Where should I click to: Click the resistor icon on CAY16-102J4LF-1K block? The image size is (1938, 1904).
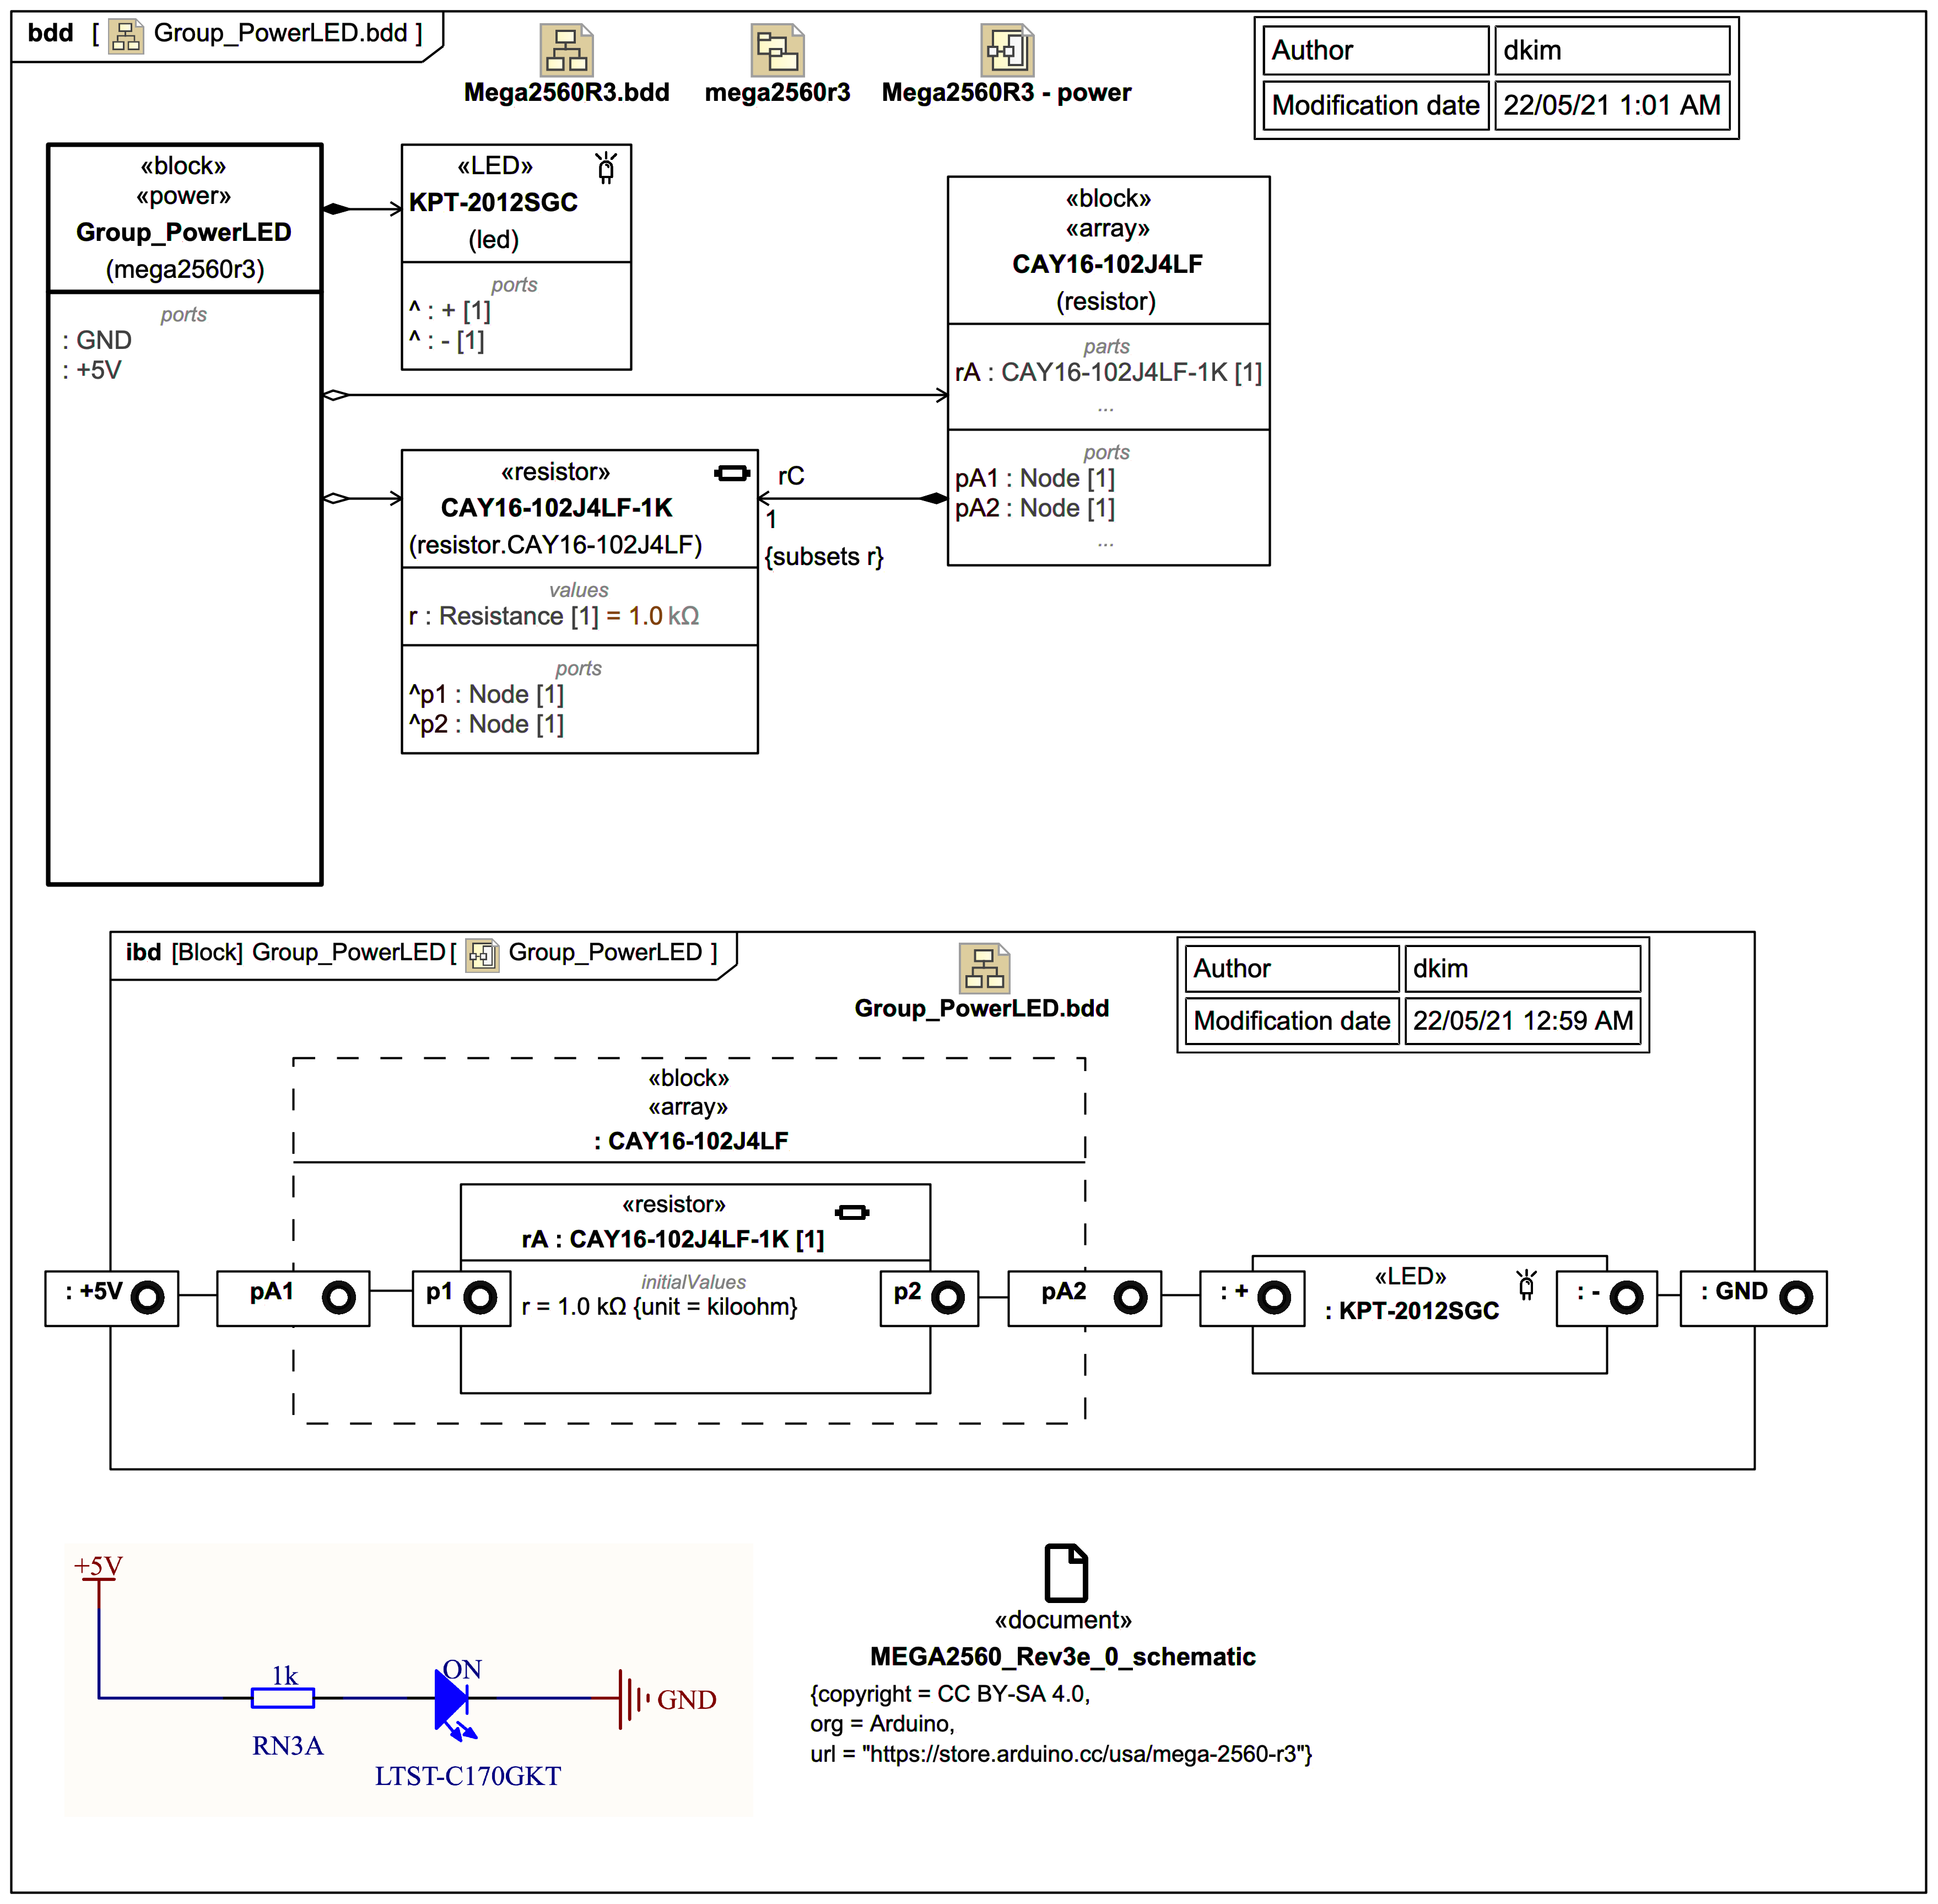[732, 473]
